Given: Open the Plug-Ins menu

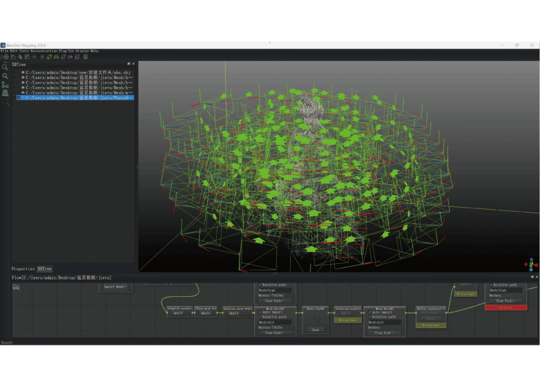Looking at the screenshot, I should (66, 51).
